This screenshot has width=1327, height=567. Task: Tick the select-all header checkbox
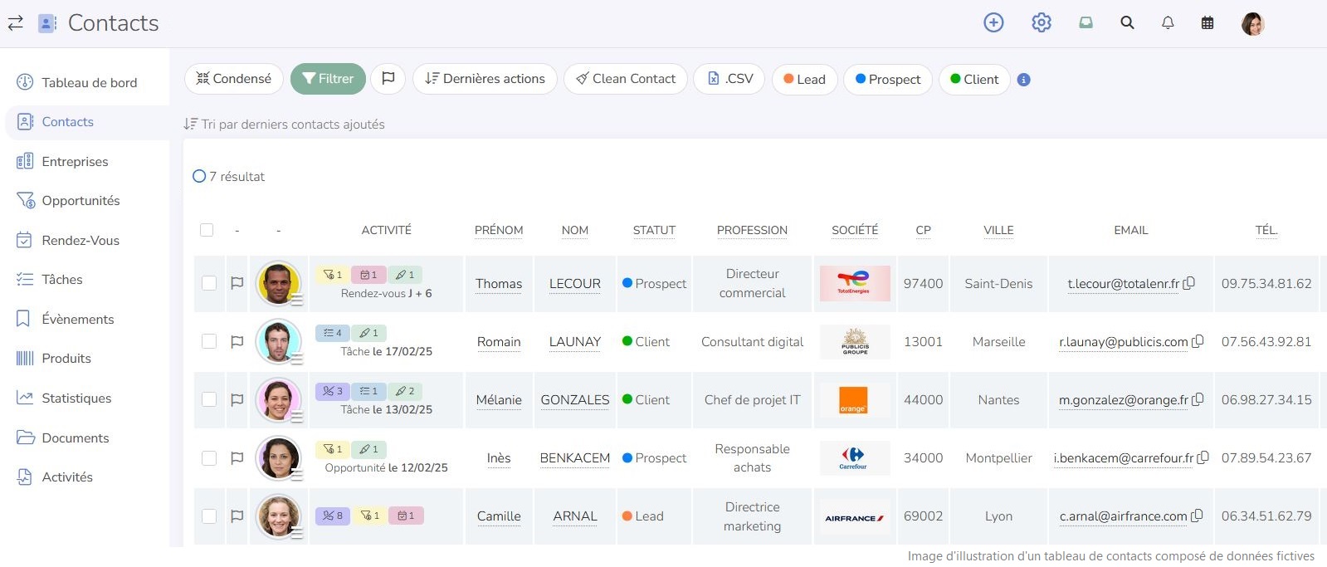pyautogui.click(x=207, y=230)
